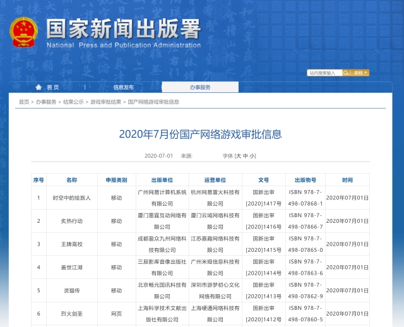Click game name 时空中的绘旅人 in table
404x327 pixels.
pyautogui.click(x=71, y=198)
